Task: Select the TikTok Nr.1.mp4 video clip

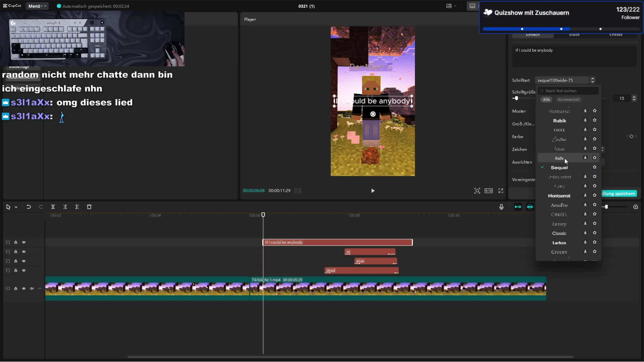Action: [x=398, y=289]
